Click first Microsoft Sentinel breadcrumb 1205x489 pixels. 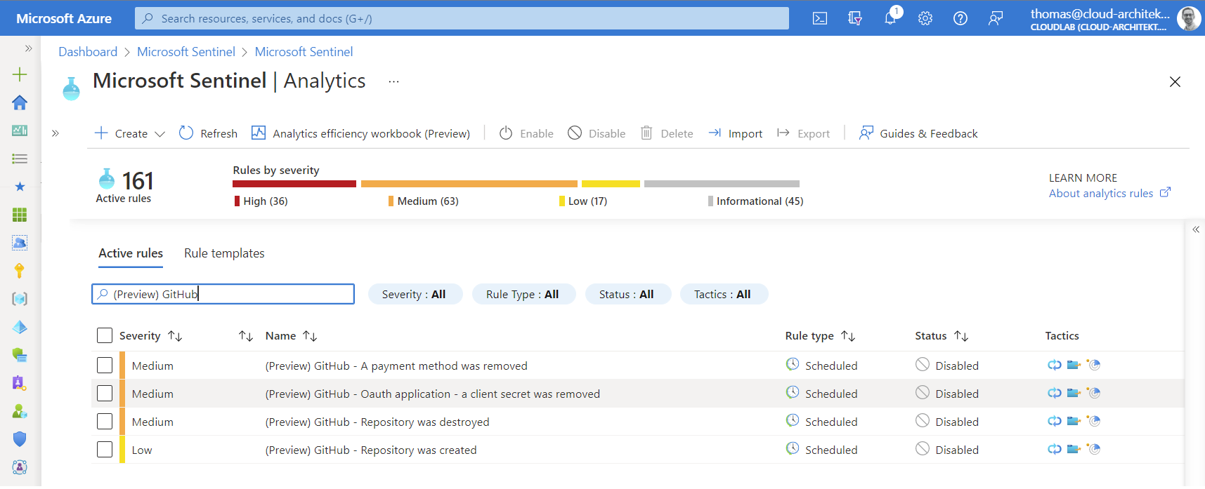(185, 52)
